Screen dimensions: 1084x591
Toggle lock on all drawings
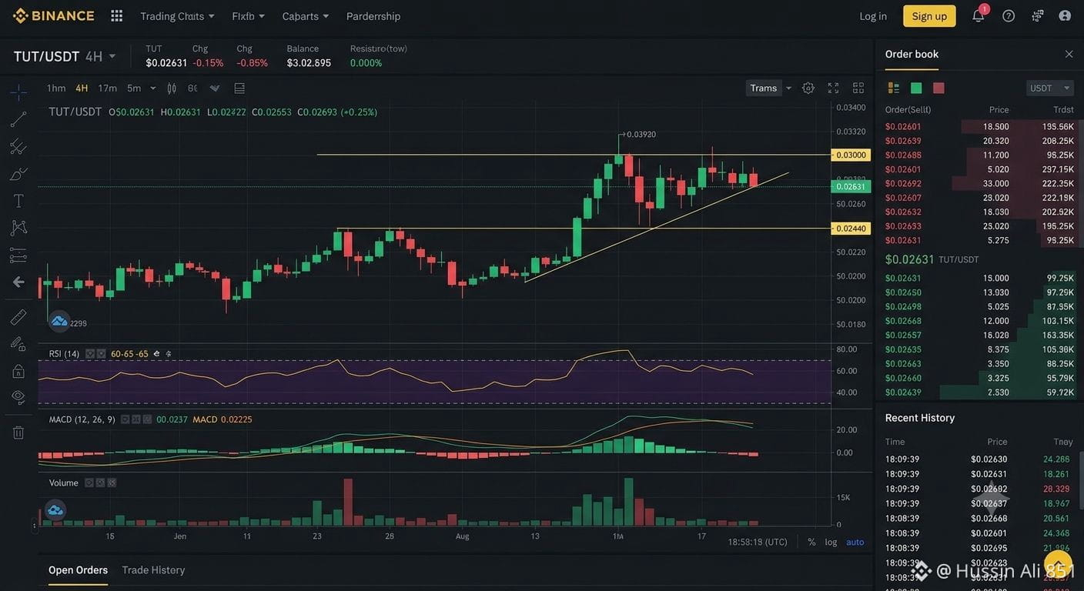coord(18,371)
